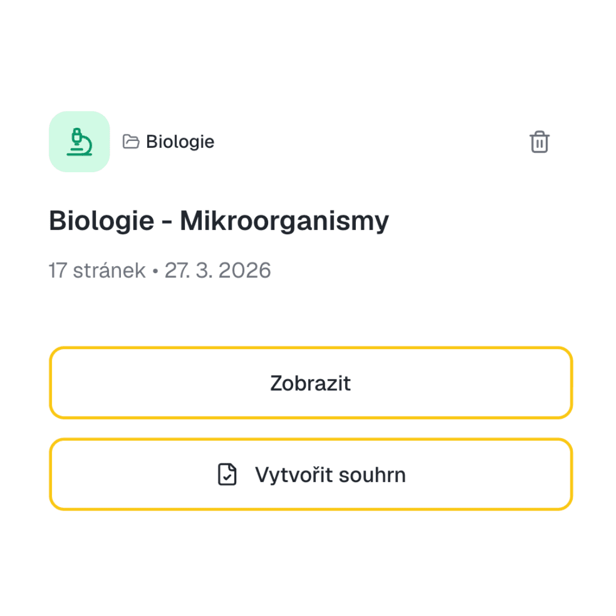Click the green microscope subject icon
Image resolution: width=616 pixels, height=616 pixels.
tap(79, 142)
